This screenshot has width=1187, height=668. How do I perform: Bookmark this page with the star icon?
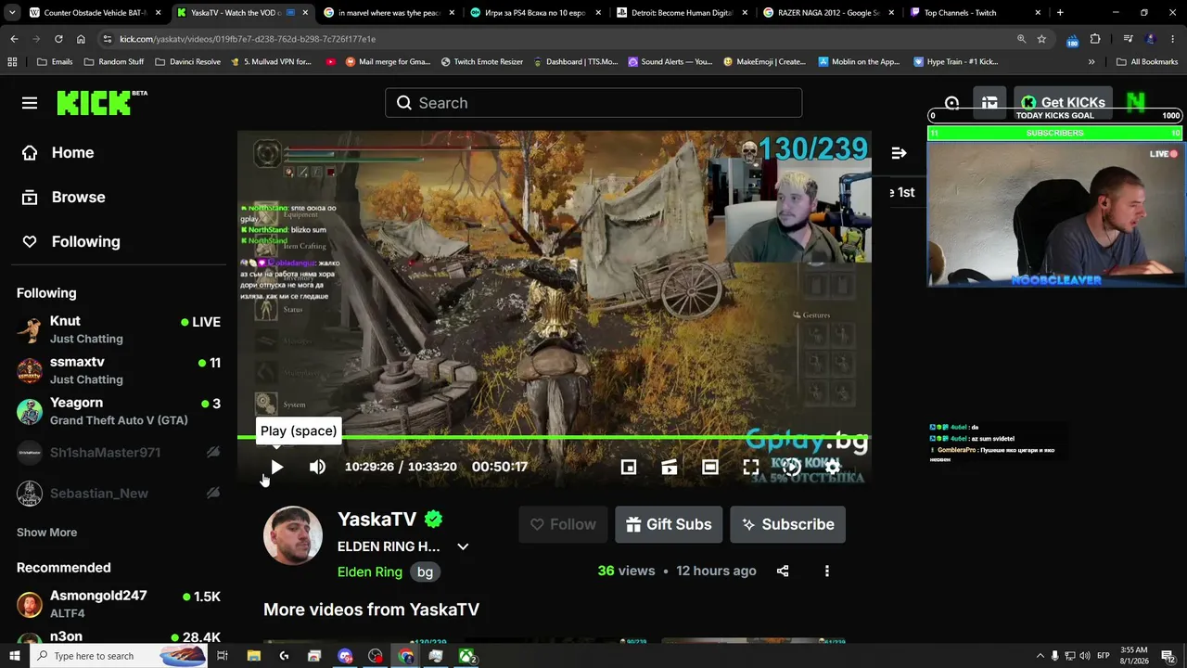(x=1041, y=39)
